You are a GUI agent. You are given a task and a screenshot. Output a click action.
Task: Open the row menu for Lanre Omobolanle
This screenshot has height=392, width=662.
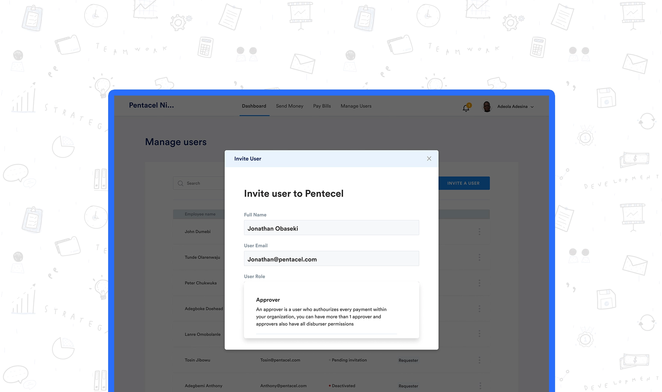[479, 334]
